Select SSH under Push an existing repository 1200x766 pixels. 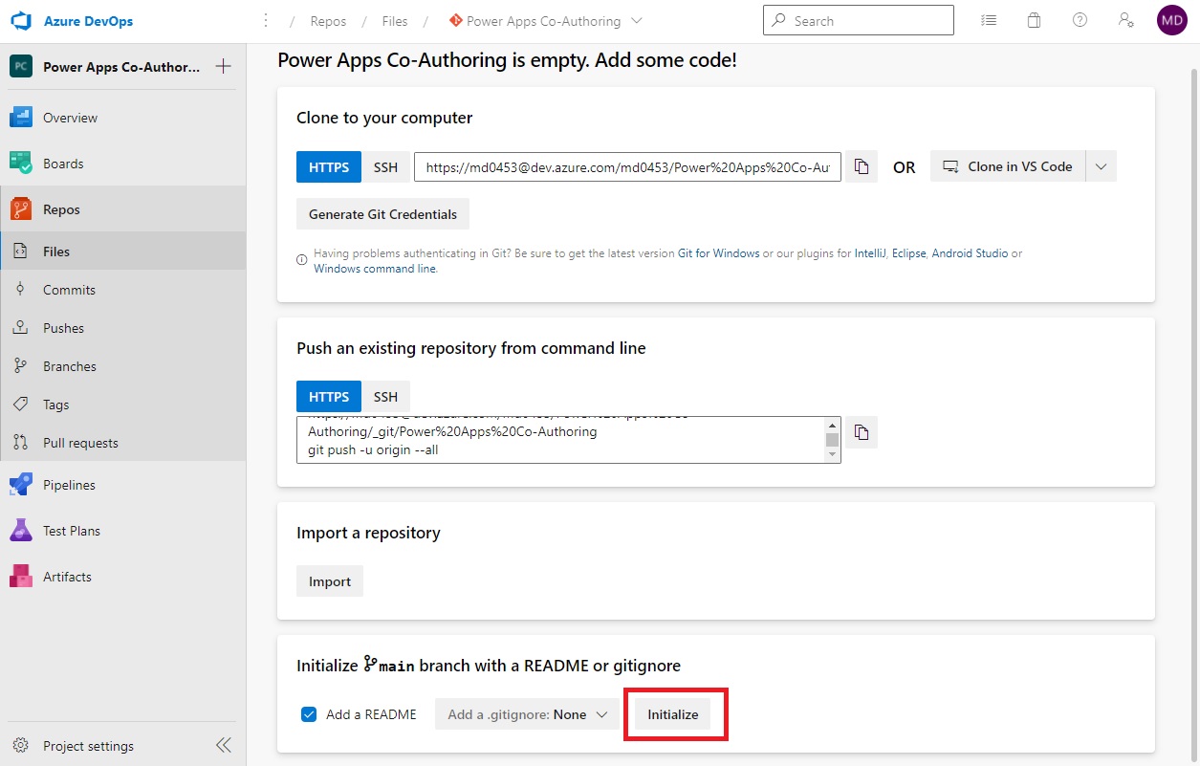[385, 395]
